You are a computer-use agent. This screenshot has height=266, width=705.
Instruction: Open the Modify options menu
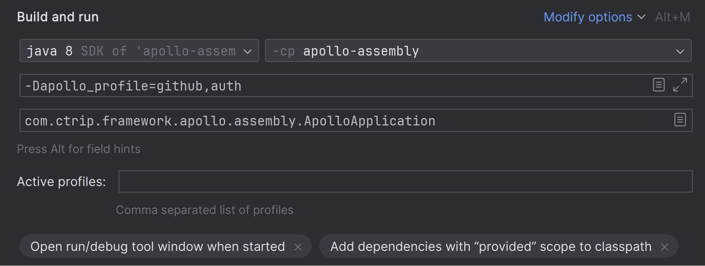[x=587, y=17]
